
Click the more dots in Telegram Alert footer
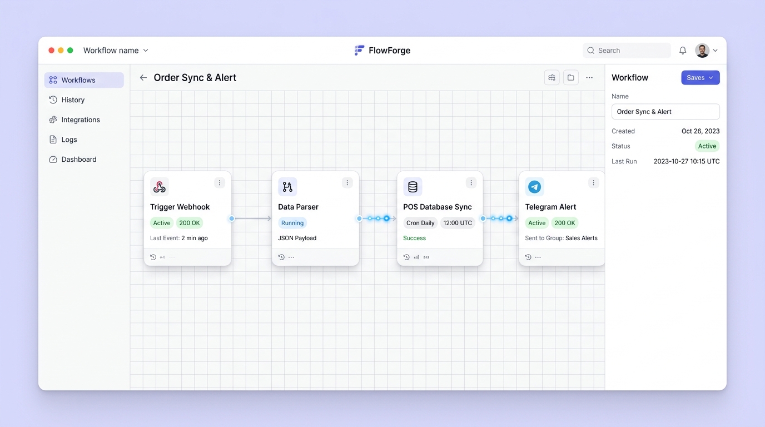click(538, 257)
